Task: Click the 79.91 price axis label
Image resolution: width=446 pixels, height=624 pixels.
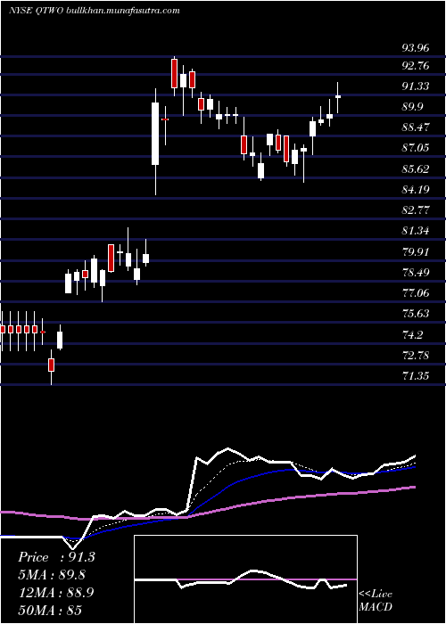Action: click(x=416, y=252)
